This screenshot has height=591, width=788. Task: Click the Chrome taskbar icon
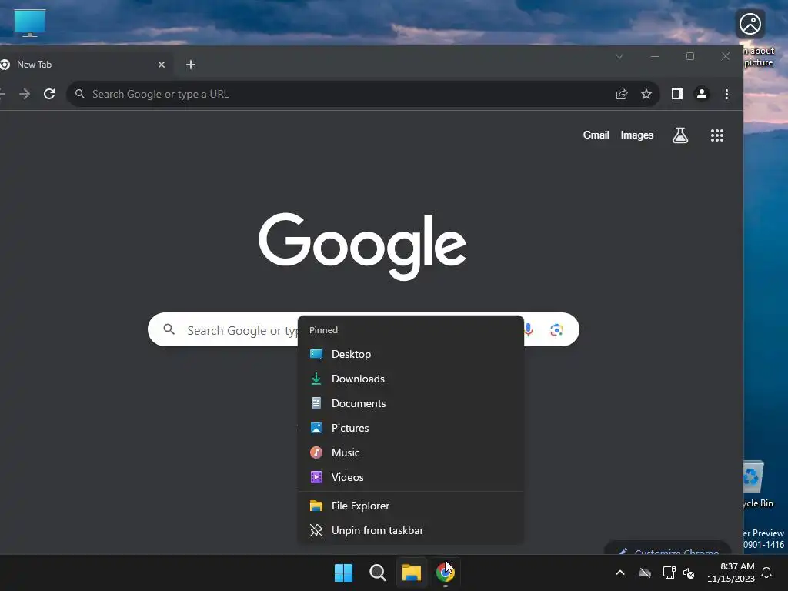[446, 573]
